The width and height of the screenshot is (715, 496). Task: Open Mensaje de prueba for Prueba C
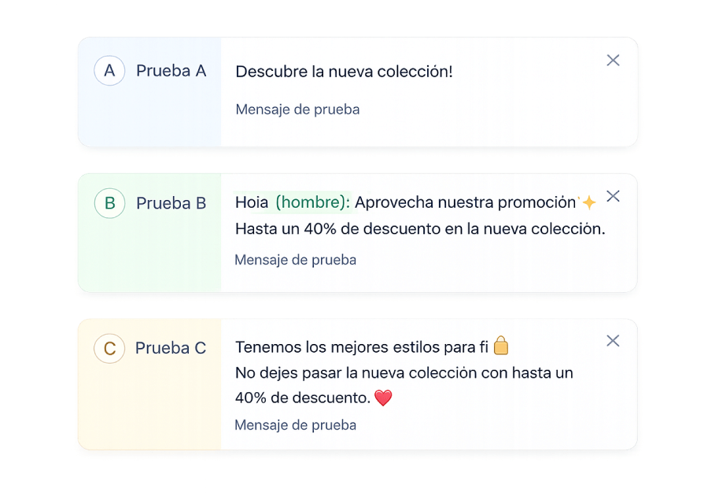pos(295,424)
